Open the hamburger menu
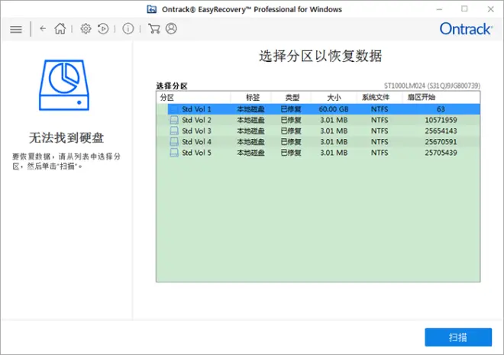 point(16,29)
